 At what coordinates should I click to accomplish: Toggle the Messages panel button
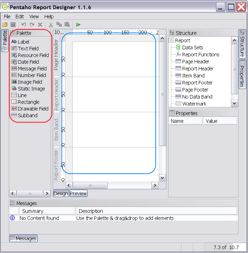point(23,239)
